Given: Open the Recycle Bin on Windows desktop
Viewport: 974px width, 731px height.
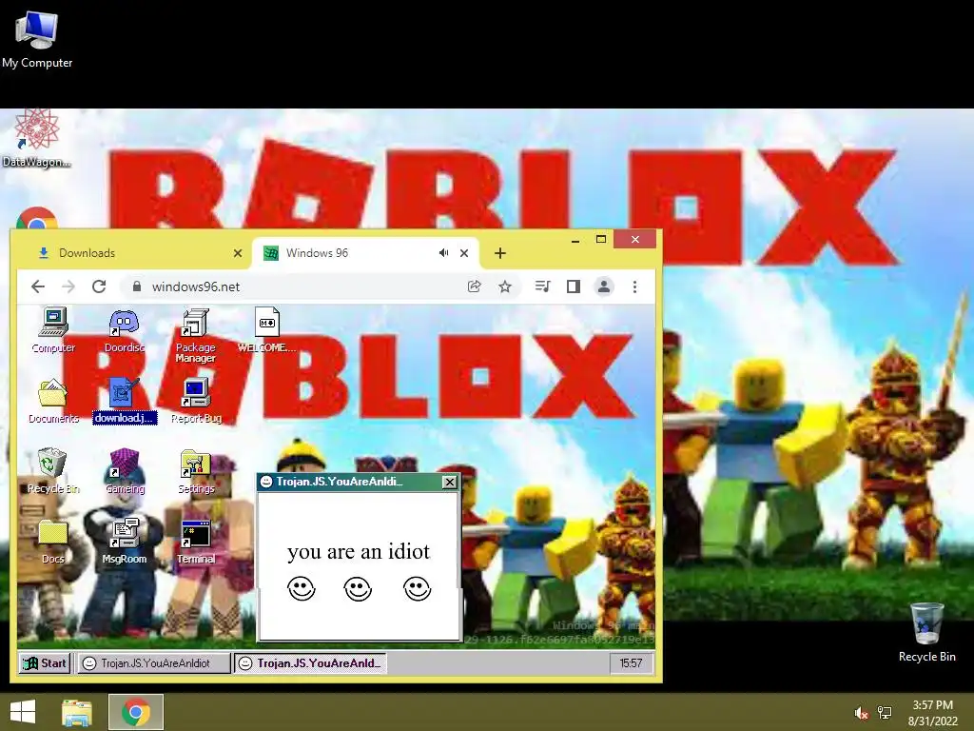Looking at the screenshot, I should click(x=926, y=632).
